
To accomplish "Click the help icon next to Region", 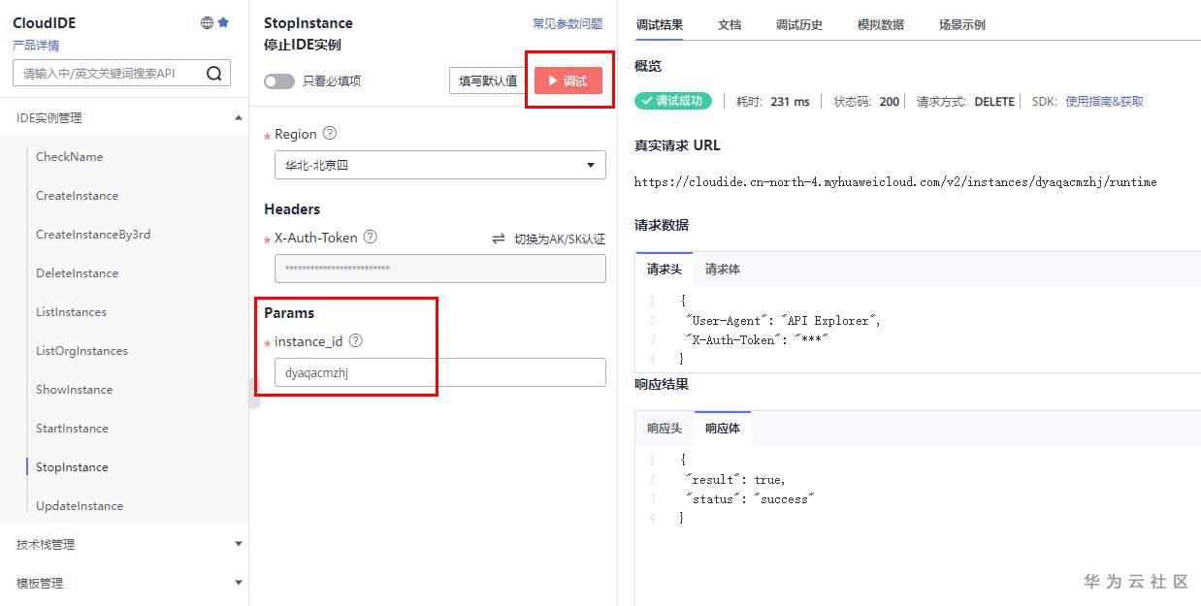I will (x=330, y=134).
